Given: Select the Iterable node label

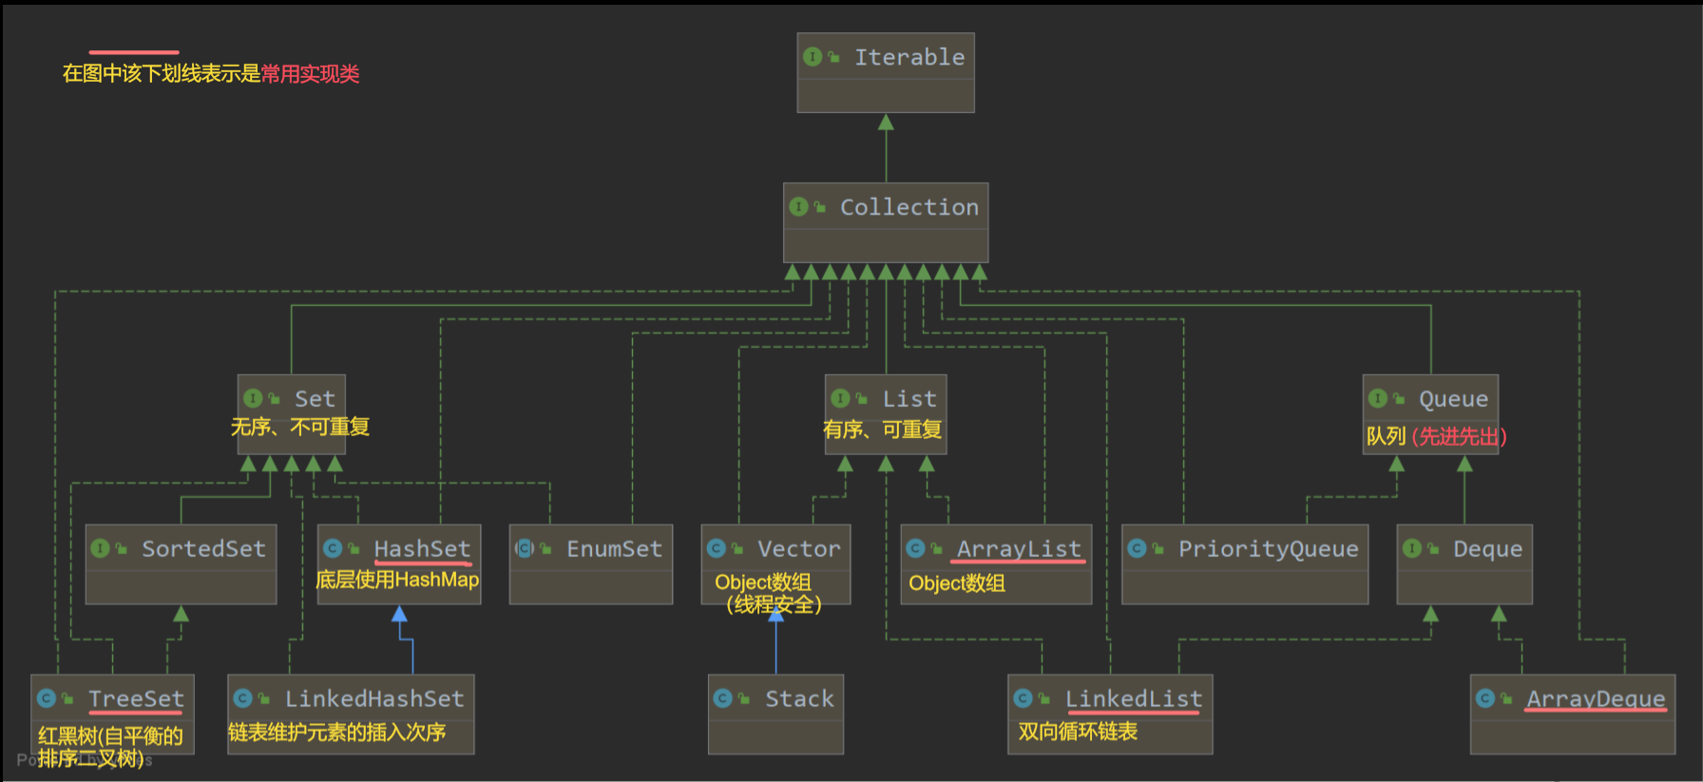Looking at the screenshot, I should (909, 57).
